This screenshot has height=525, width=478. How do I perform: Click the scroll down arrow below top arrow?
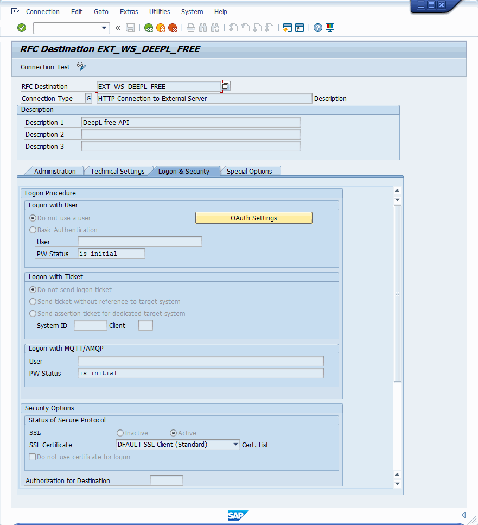397,200
